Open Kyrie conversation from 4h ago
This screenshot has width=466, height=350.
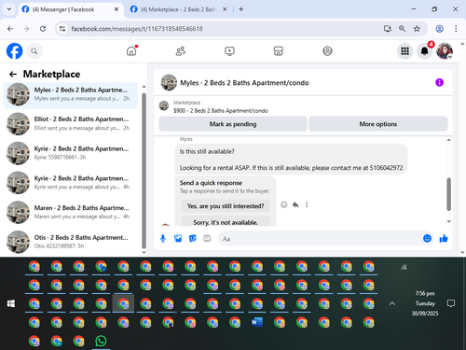pos(71,183)
